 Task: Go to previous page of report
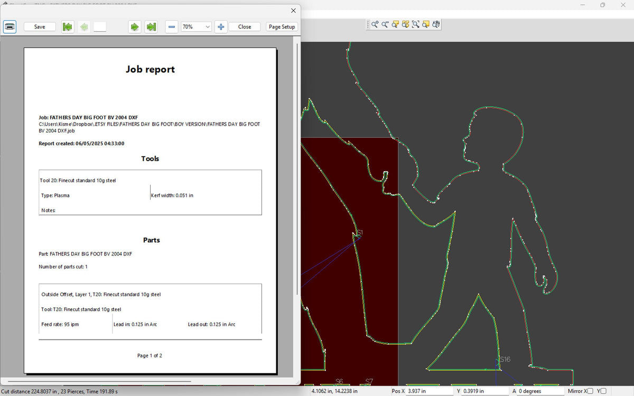point(83,26)
